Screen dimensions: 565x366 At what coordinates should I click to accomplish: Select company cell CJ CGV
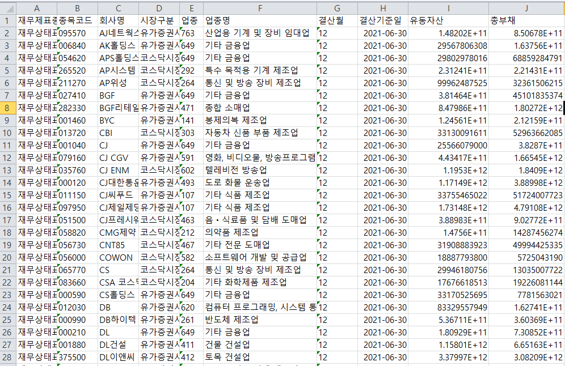coord(118,158)
